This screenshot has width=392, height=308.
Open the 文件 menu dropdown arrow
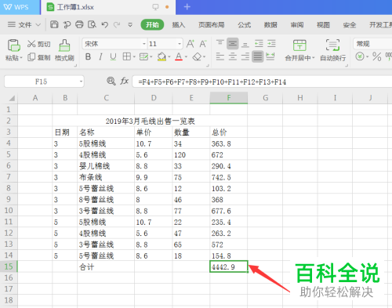pos(38,25)
